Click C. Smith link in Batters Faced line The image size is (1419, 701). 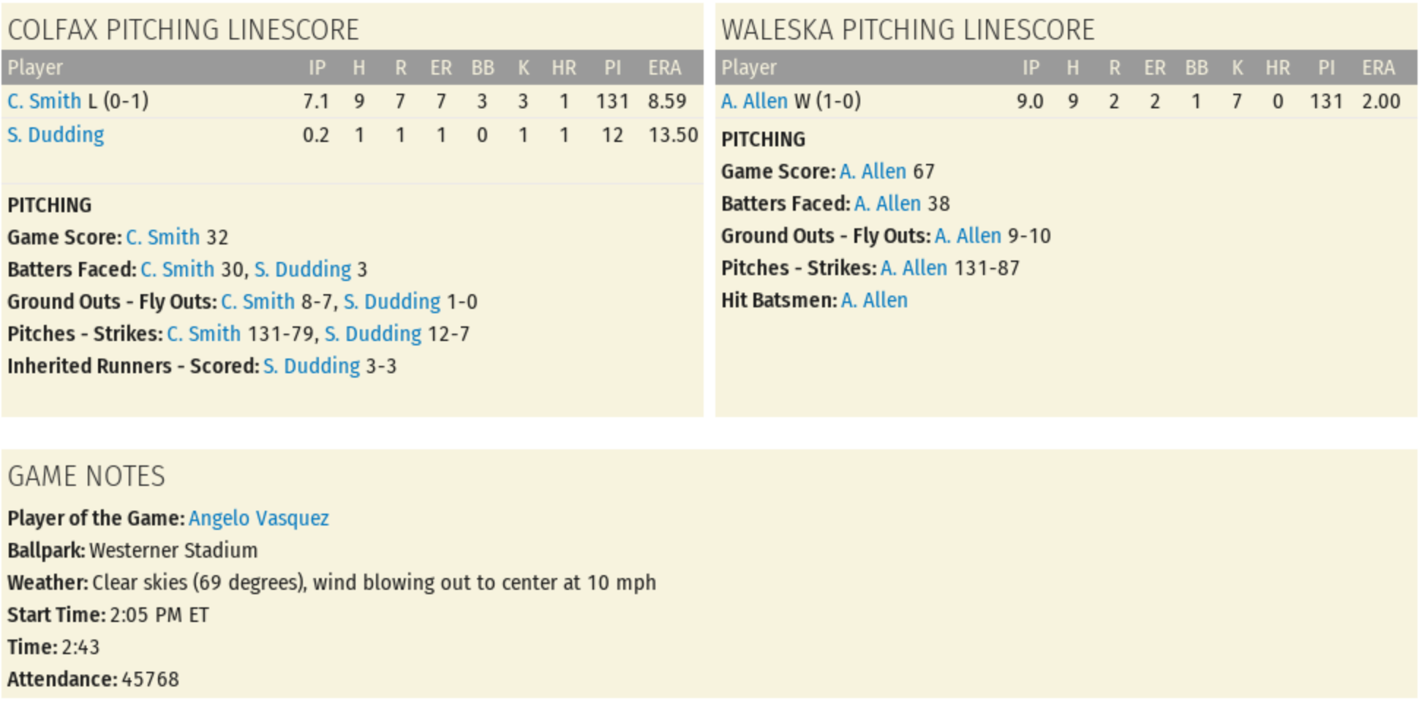(177, 269)
